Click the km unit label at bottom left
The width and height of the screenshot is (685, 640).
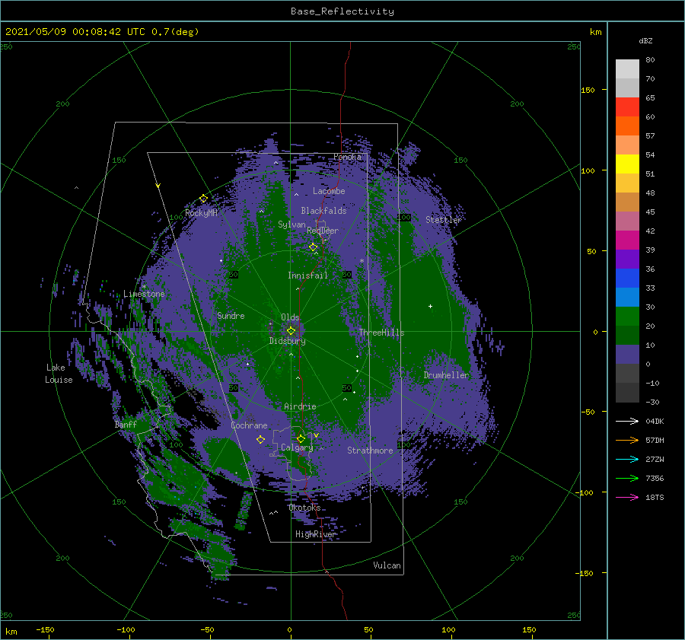tap(11, 632)
